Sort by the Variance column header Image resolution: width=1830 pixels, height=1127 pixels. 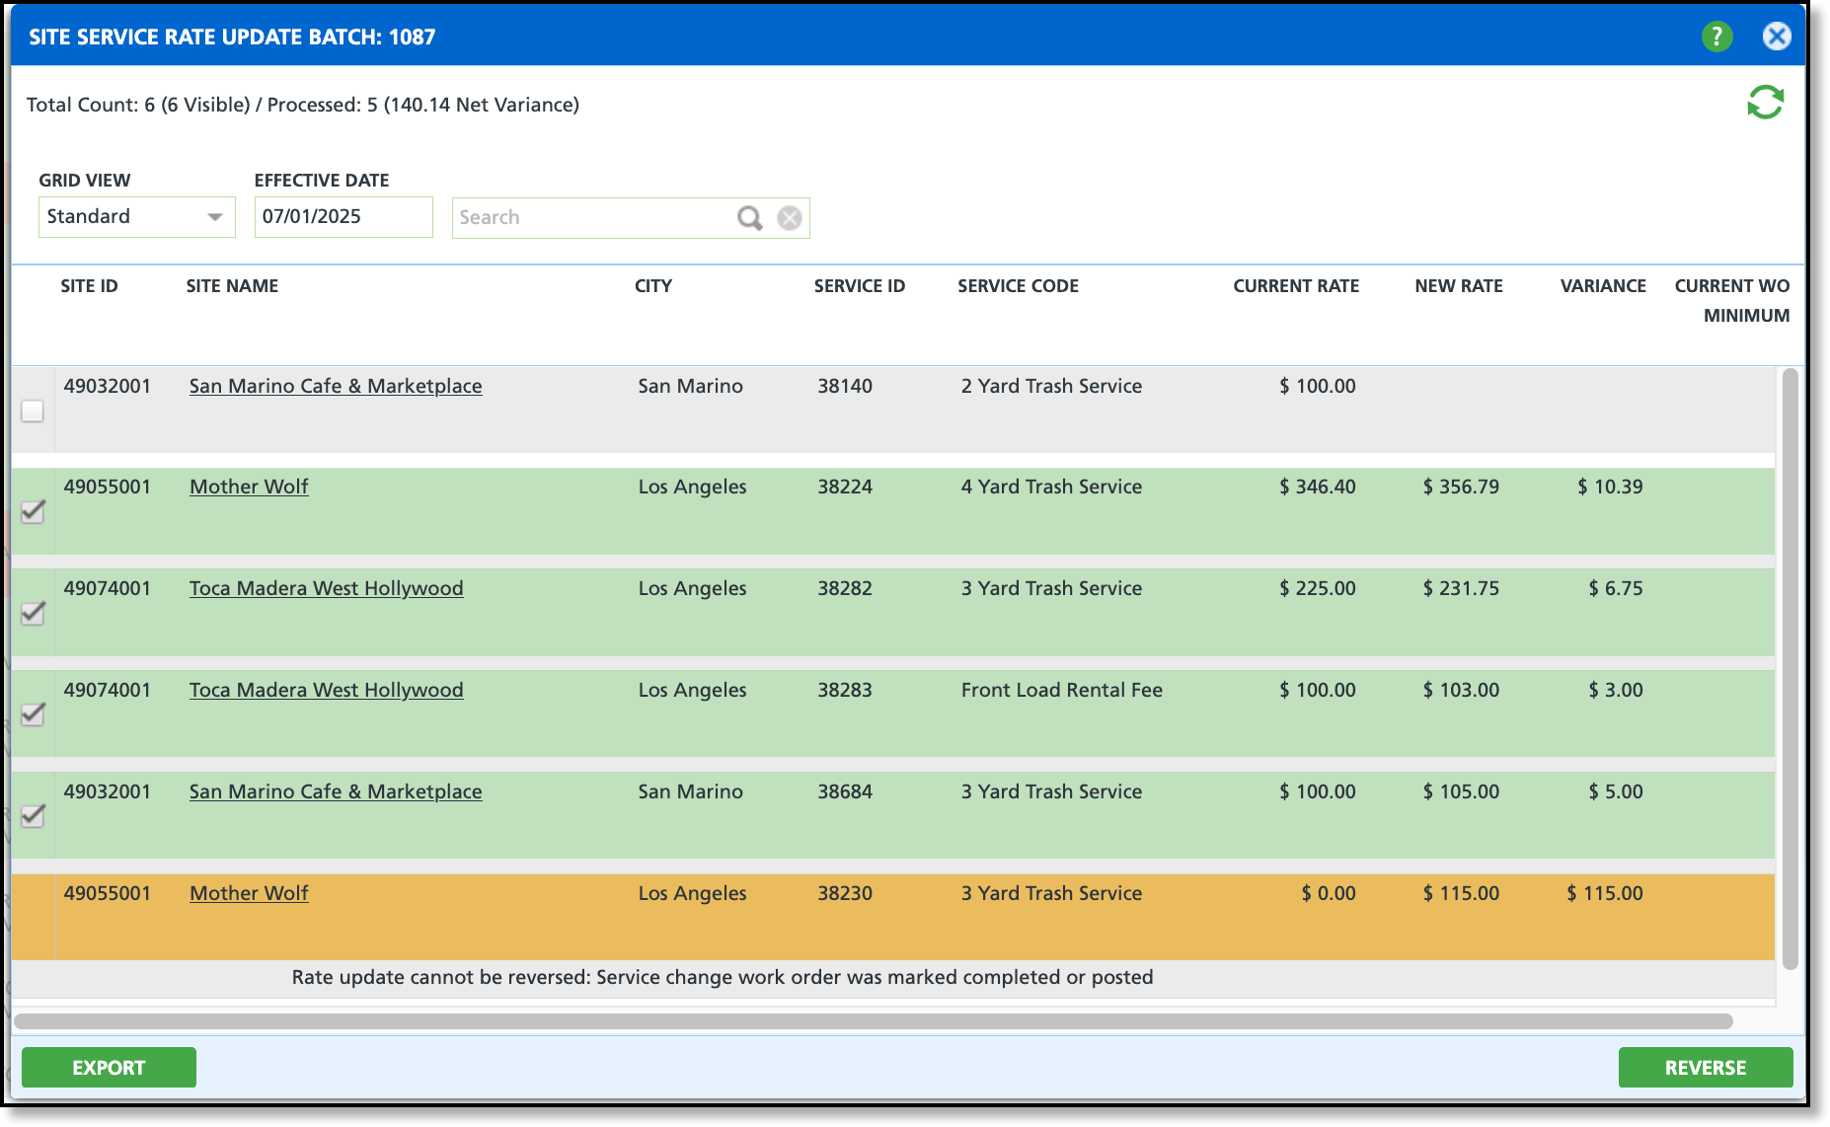(x=1602, y=286)
